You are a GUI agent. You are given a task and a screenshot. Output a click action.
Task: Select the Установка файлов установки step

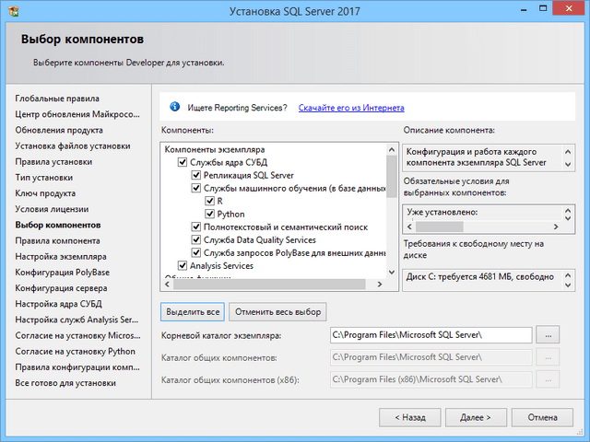point(73,145)
